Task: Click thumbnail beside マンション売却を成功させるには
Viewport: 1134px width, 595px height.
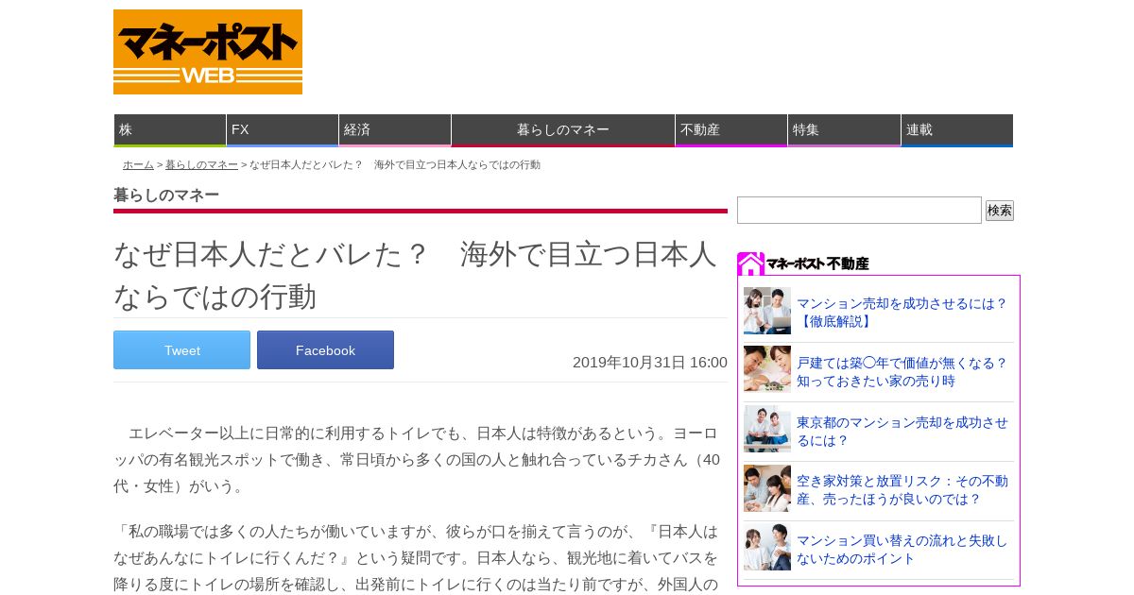Action: (x=767, y=311)
